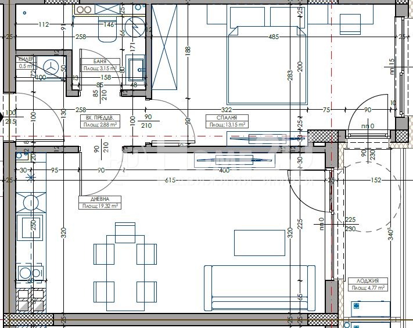Click the 615 living room width dimension
This screenshot has width=413, height=328.
coord(170,181)
